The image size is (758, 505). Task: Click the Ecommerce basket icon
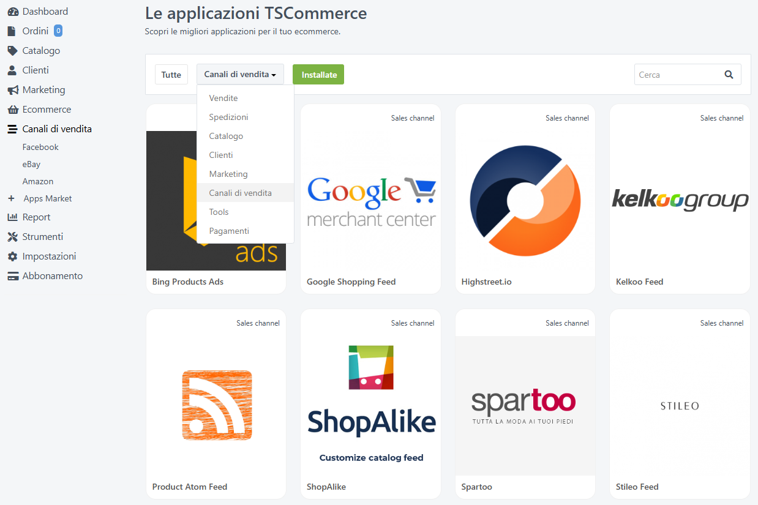tap(12, 110)
